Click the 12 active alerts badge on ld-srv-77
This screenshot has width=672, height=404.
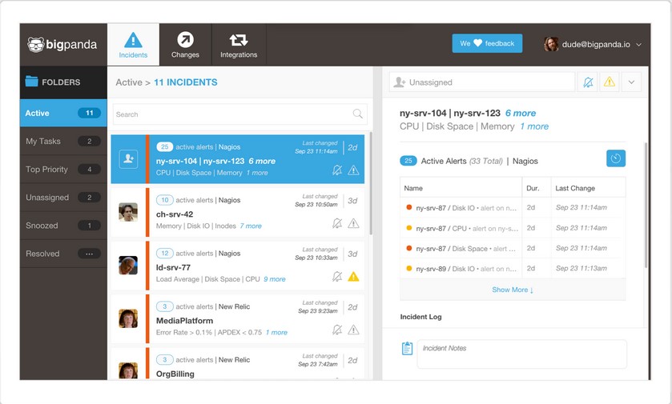pyautogui.click(x=164, y=254)
